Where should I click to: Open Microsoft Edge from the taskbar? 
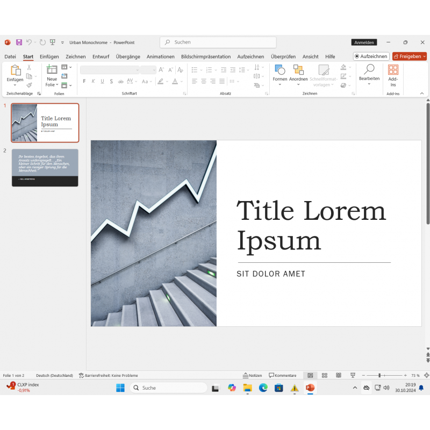(x=263, y=388)
